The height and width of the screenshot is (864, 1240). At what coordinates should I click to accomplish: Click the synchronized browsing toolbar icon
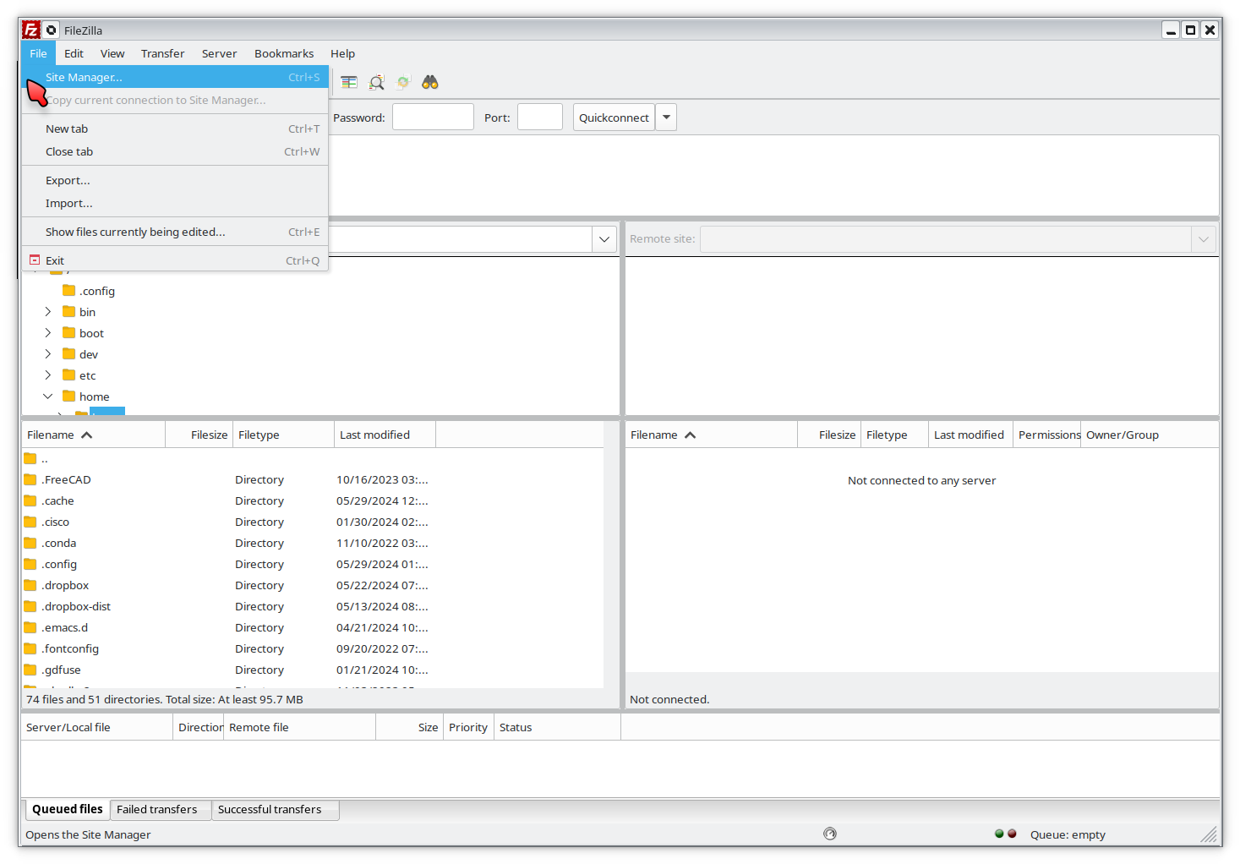[404, 82]
